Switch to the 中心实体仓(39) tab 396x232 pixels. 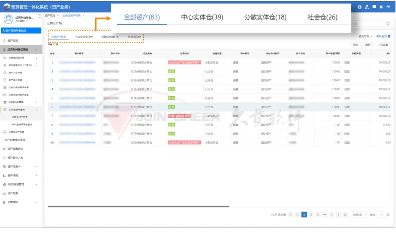pos(84,37)
